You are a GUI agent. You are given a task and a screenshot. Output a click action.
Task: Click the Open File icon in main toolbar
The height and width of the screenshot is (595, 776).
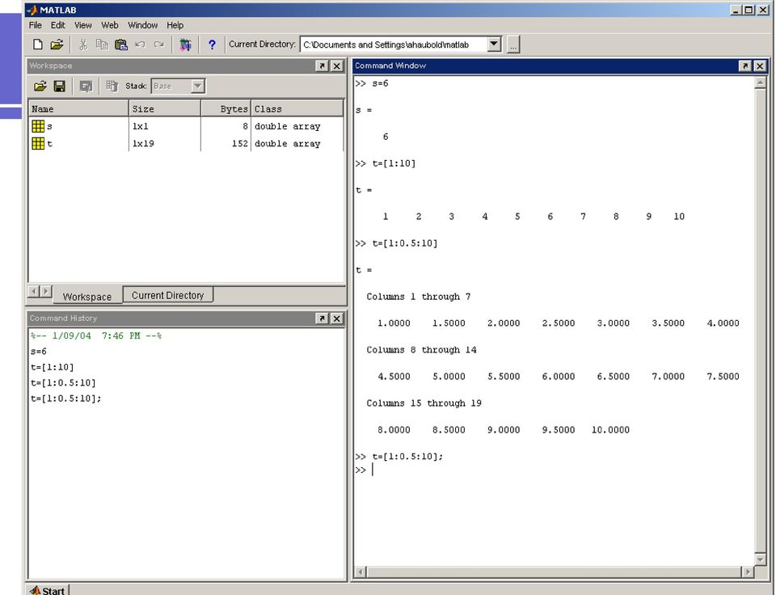[x=57, y=44]
